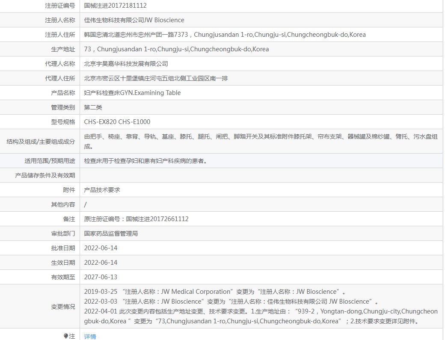
Task: Select expiry date 2027-06-13
Action: point(101,277)
